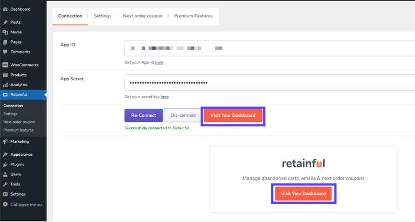The width and height of the screenshot is (415, 222).
Task: Click the Media library icon
Action: (5, 32)
